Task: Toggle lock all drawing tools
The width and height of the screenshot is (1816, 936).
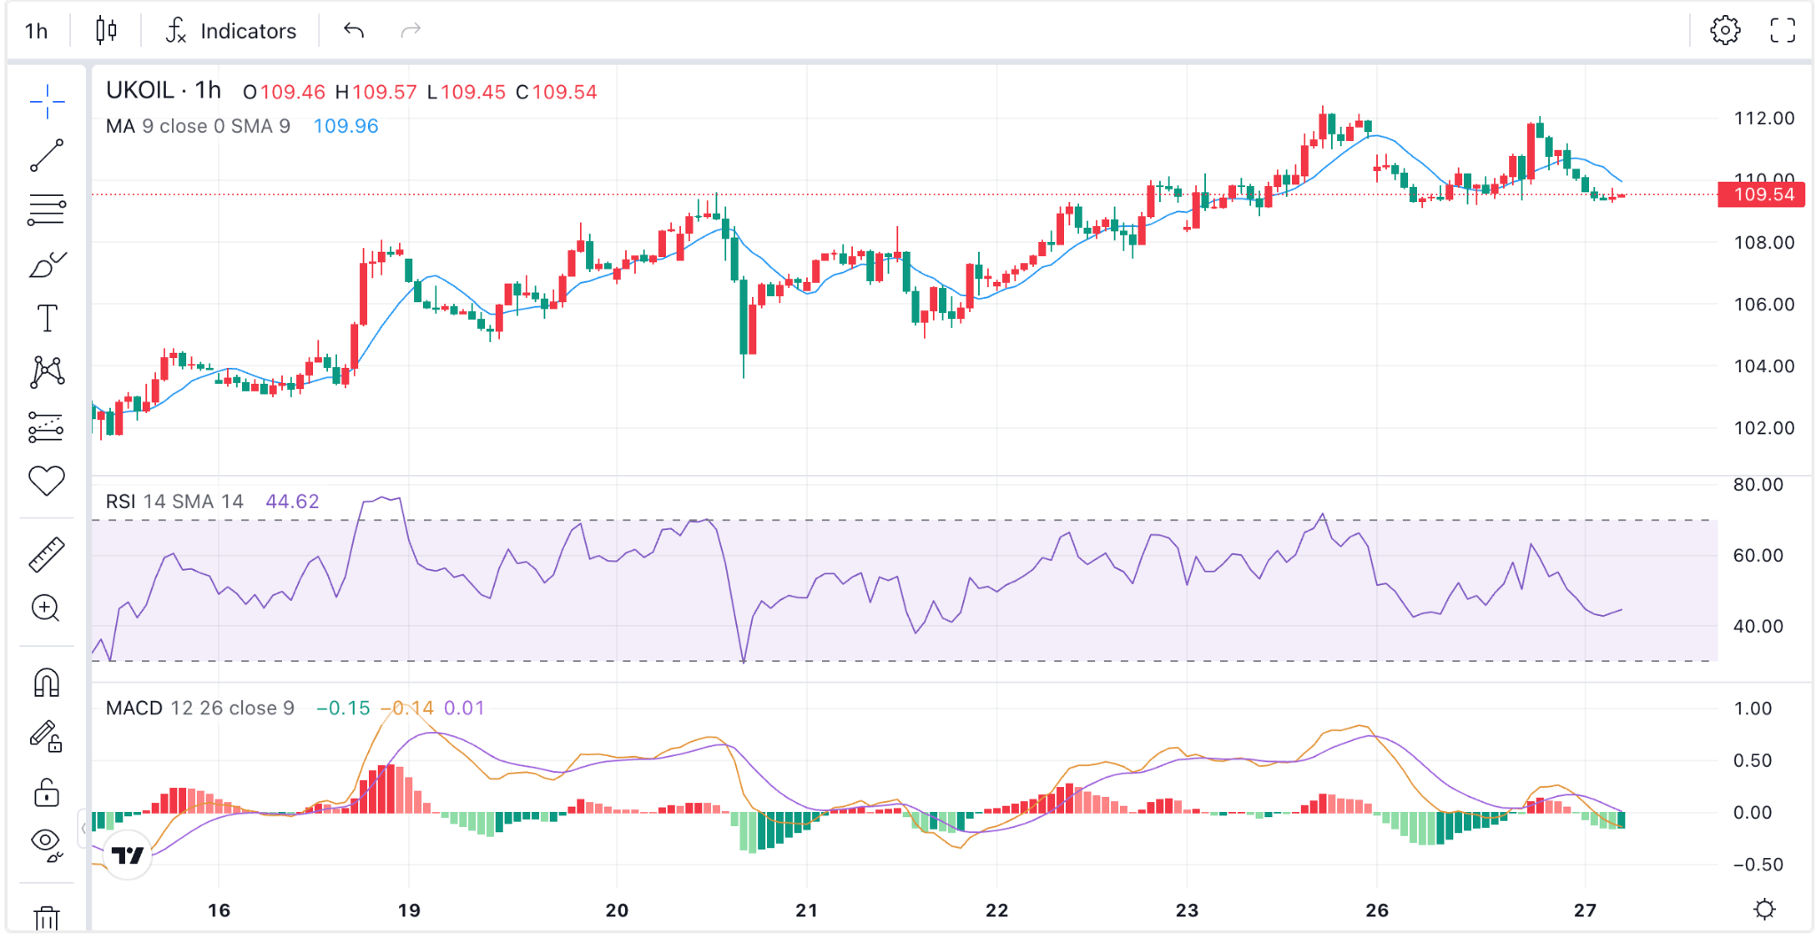Action: tap(47, 792)
